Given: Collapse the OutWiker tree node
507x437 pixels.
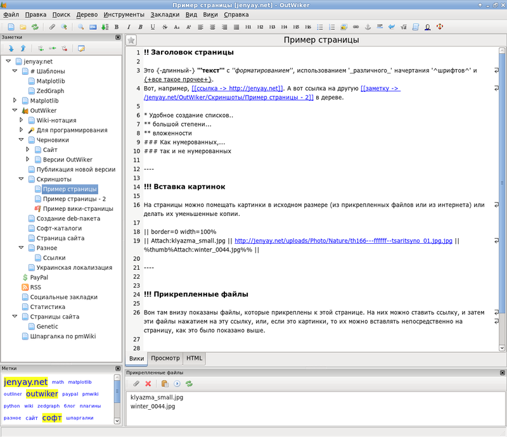Looking at the screenshot, I should click(x=16, y=110).
